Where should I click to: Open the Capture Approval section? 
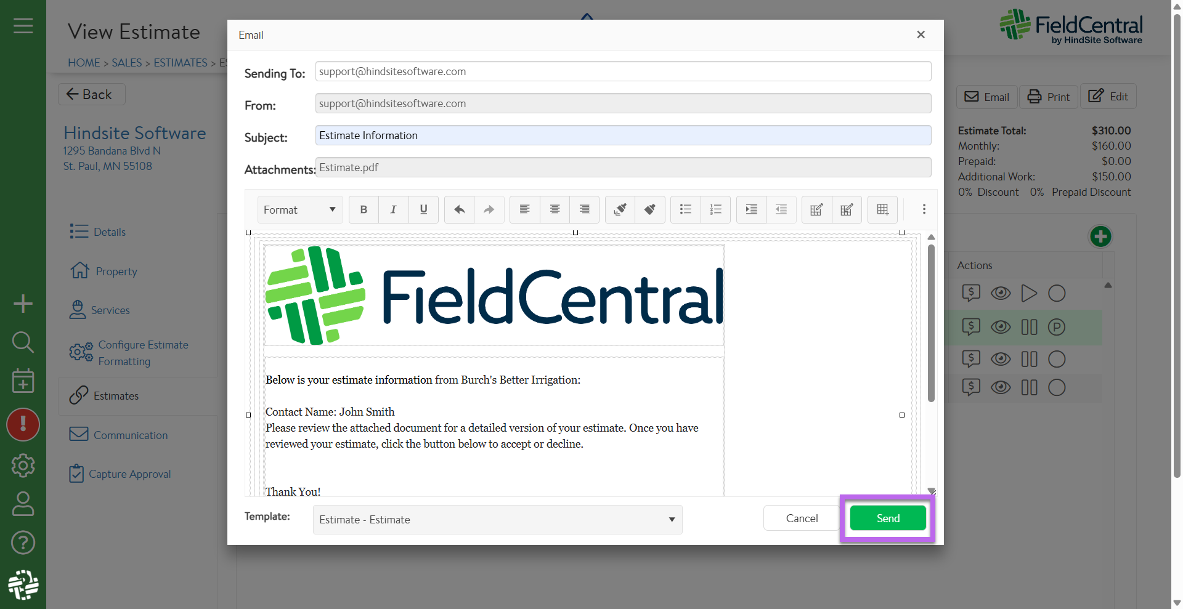129,474
